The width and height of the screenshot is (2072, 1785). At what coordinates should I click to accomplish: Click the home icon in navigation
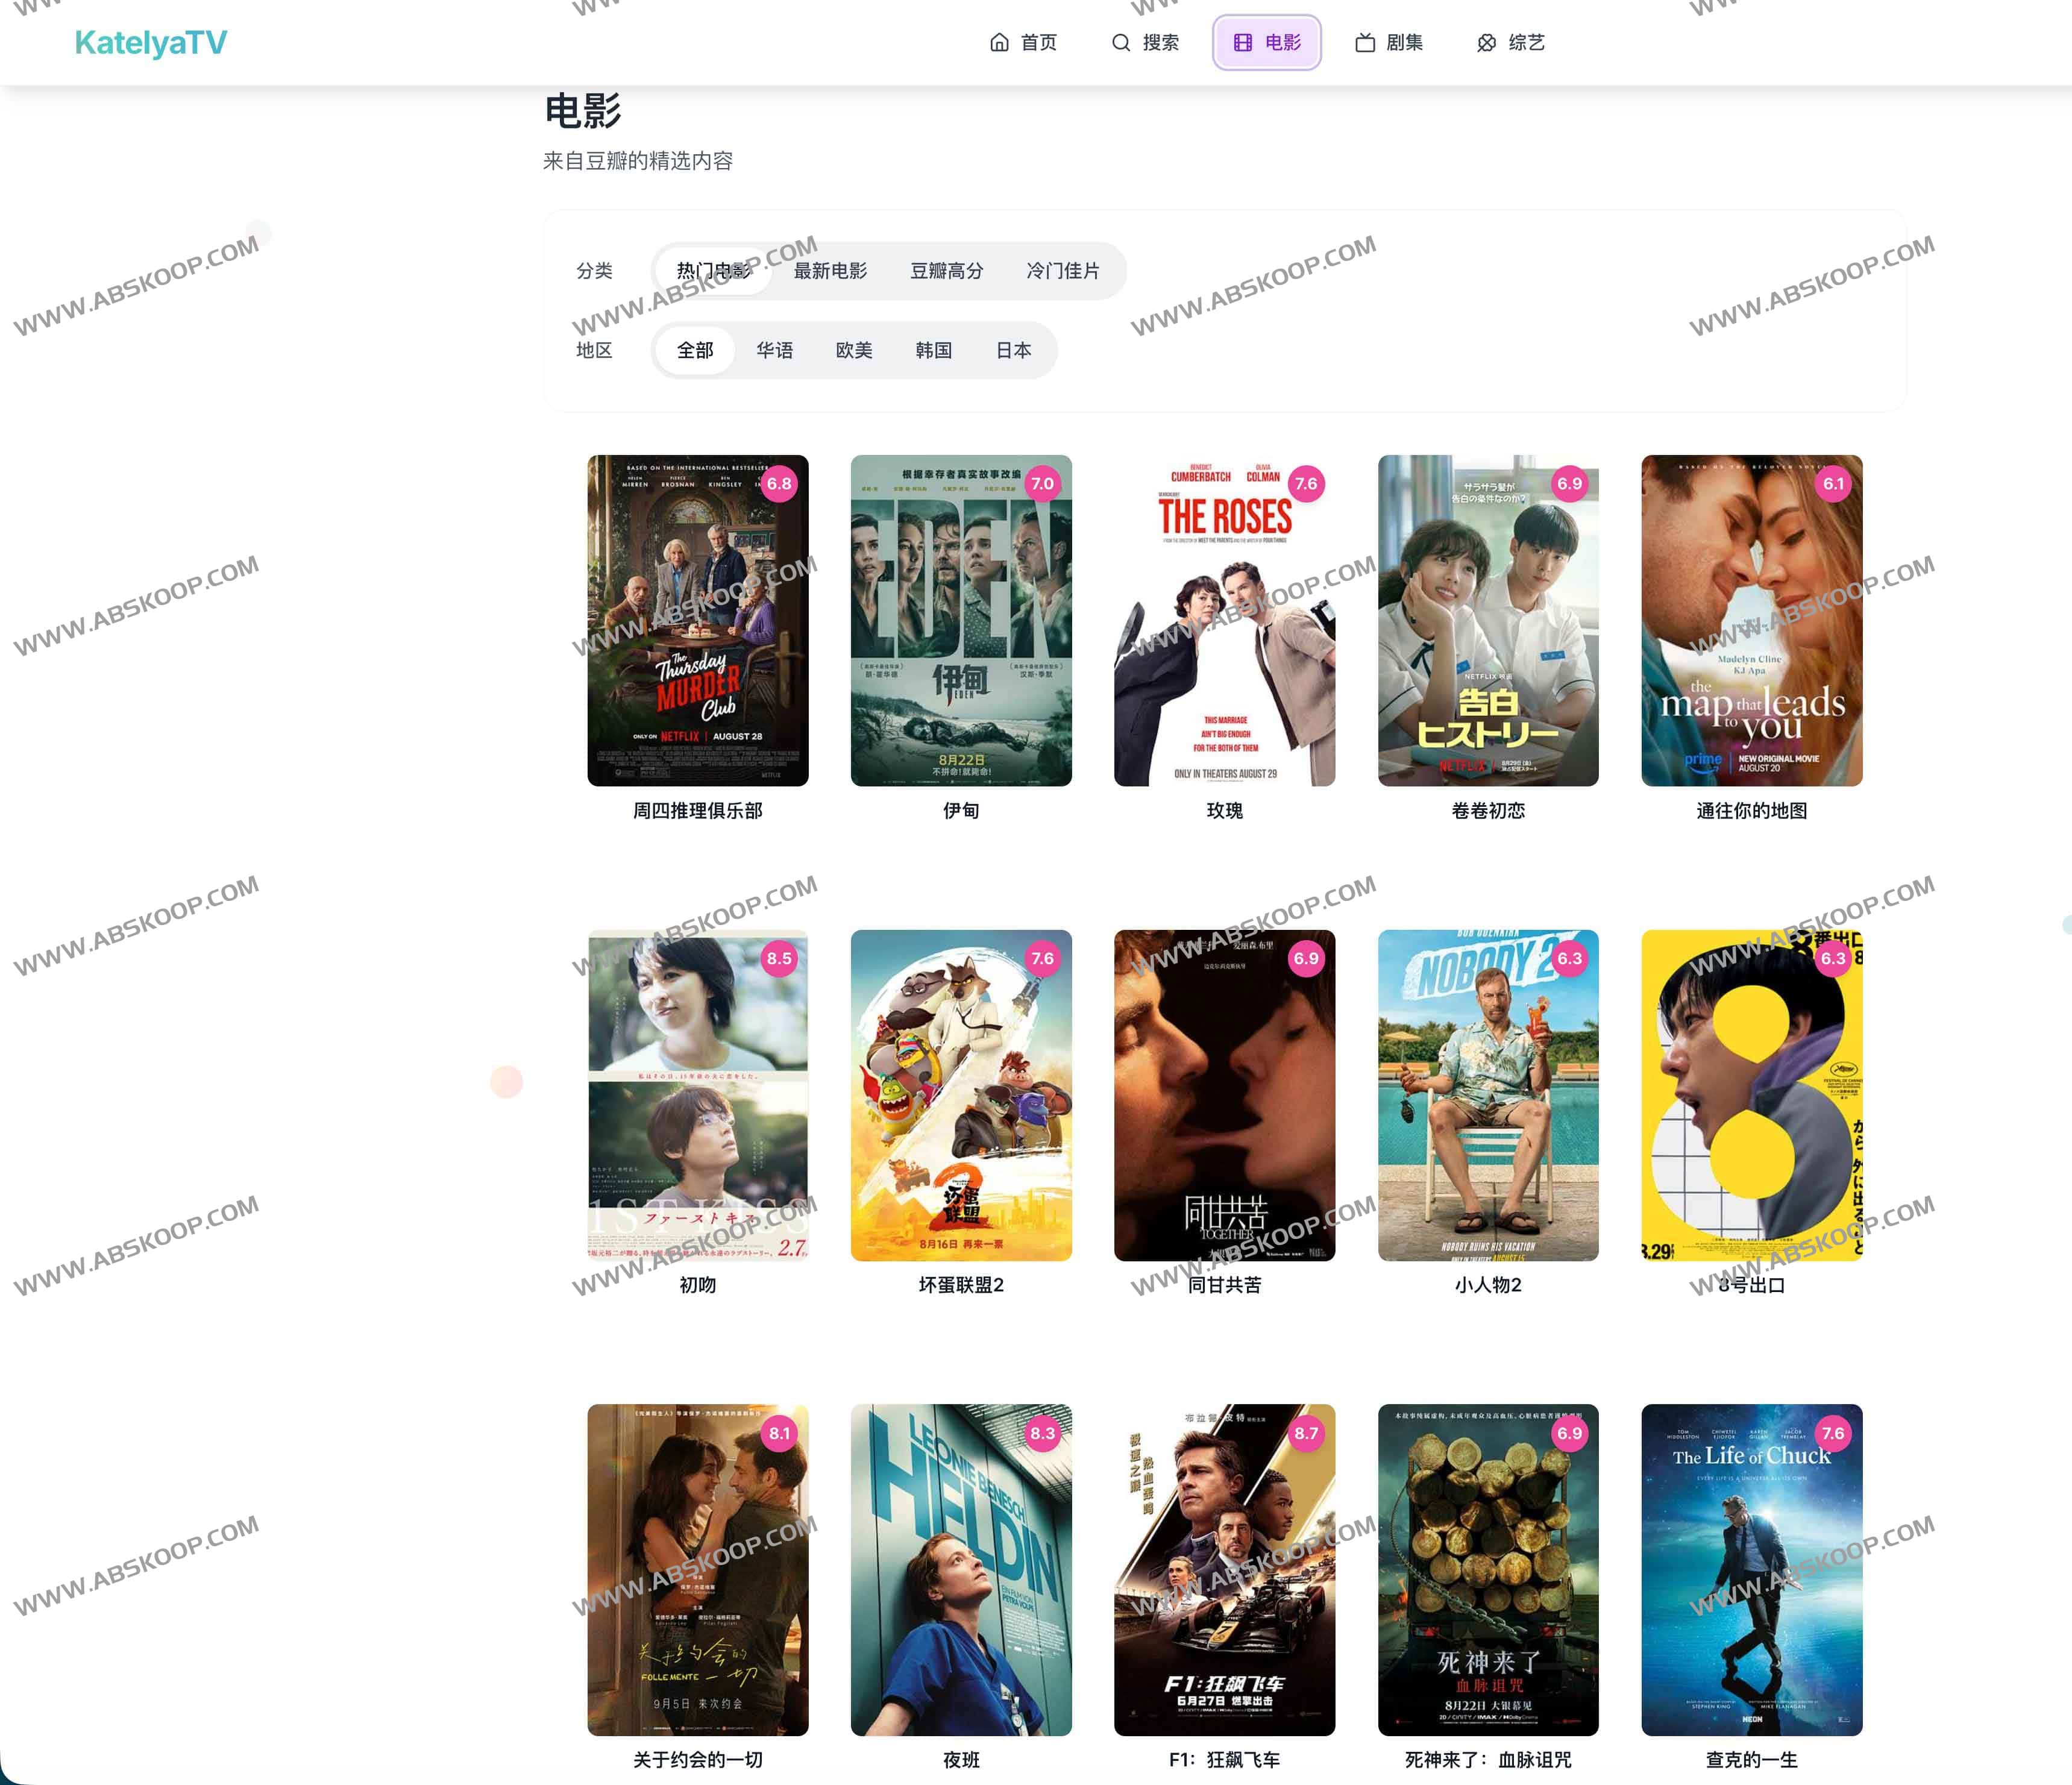tap(999, 43)
